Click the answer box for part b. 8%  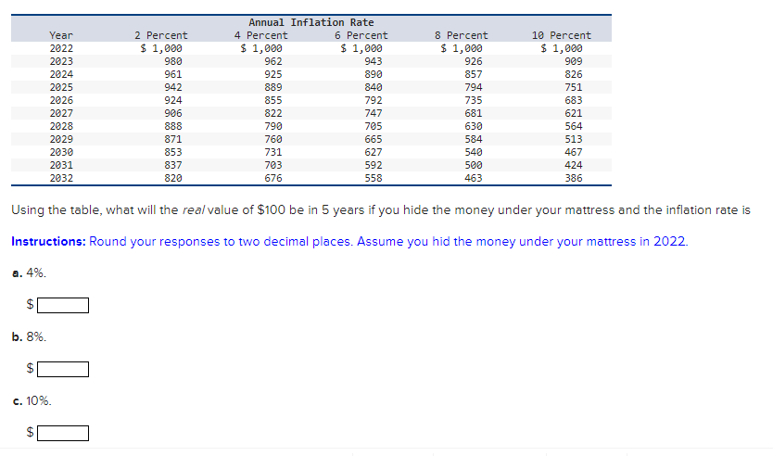(x=63, y=369)
